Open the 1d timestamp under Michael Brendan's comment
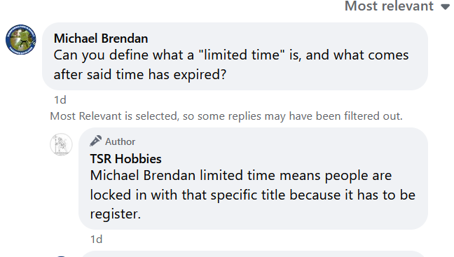This screenshot has width=454, height=257. [60, 100]
